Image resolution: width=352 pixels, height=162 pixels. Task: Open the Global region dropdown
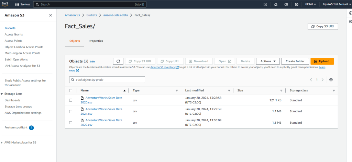pos(310,4)
